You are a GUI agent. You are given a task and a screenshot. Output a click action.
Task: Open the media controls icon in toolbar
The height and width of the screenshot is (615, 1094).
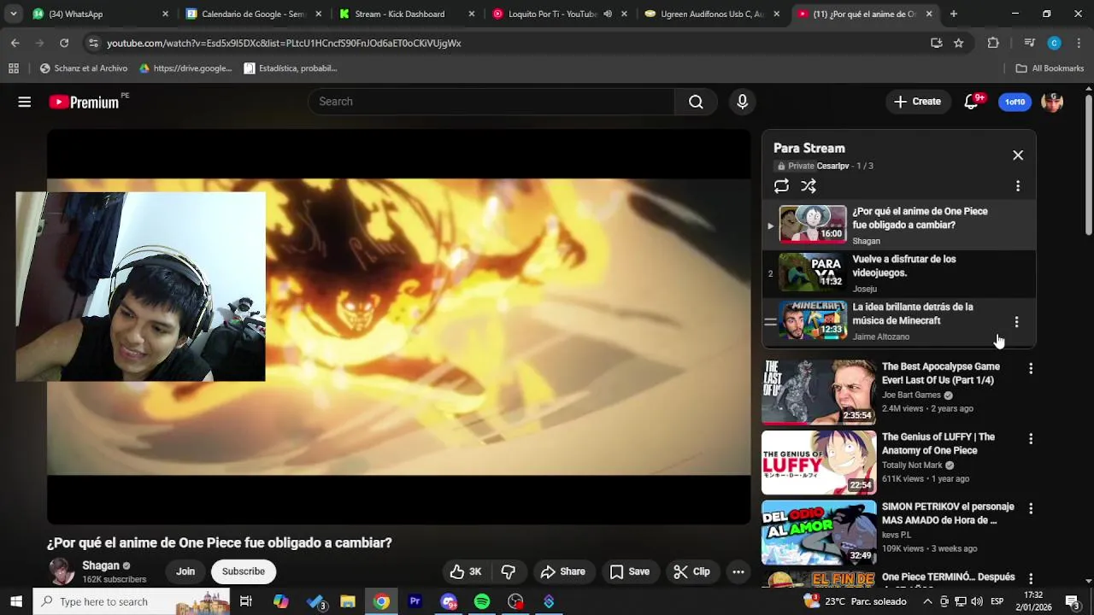(x=1029, y=43)
